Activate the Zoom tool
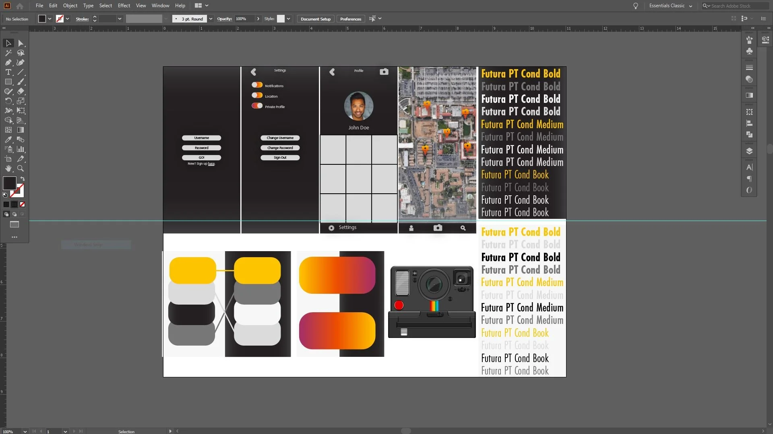The width and height of the screenshot is (773, 434). [x=21, y=168]
